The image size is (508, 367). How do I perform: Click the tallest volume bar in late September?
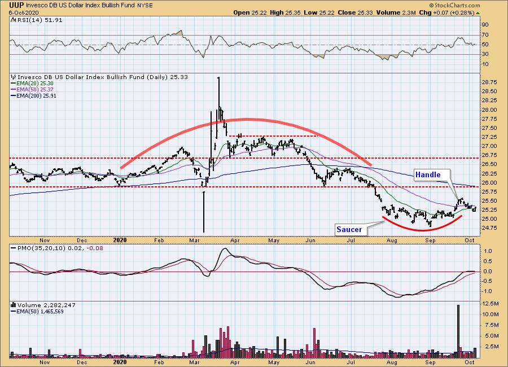458,330
